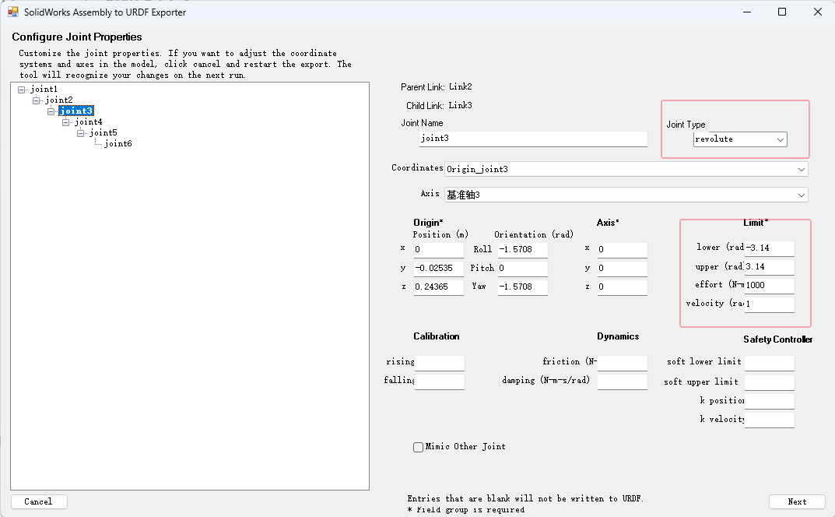This screenshot has width=835, height=517.
Task: Click the Cancel button
Action: [39, 501]
